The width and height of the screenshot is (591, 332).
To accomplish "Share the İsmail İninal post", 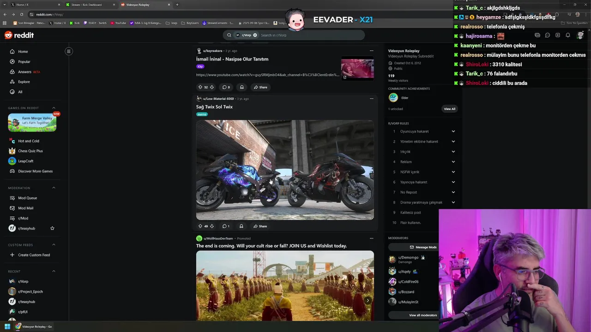I will click(x=260, y=87).
